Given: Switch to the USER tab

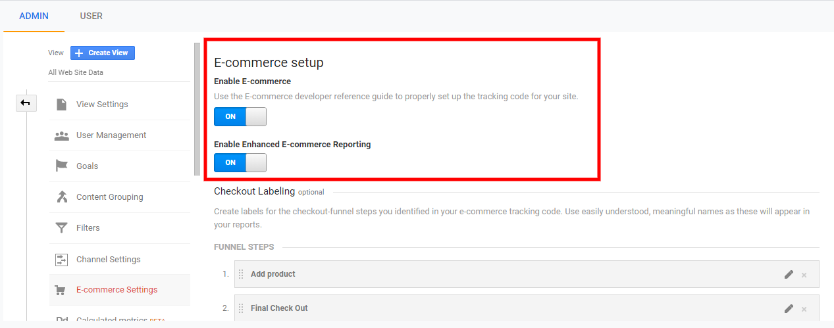Looking at the screenshot, I should click(x=91, y=16).
